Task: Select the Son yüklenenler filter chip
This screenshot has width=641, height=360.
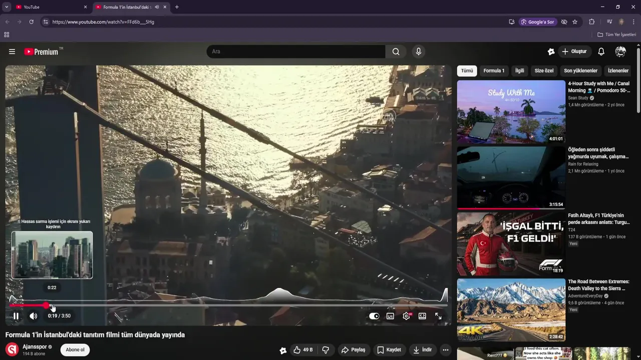Action: (580, 70)
